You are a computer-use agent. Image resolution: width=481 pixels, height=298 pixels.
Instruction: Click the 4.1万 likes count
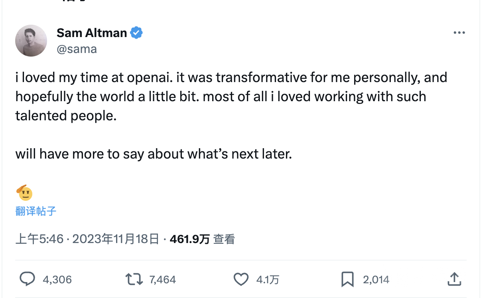(267, 279)
